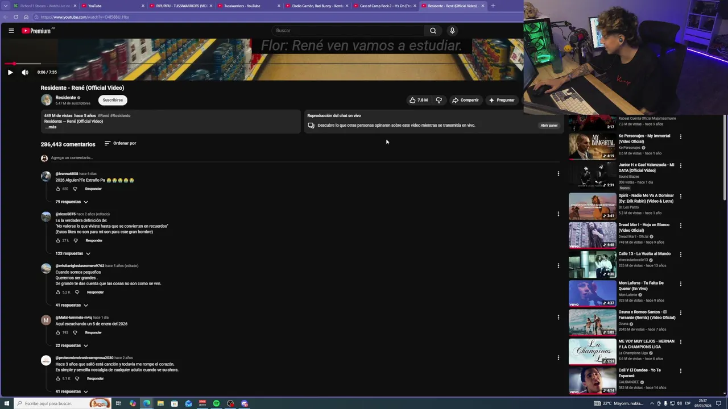Dislike the René video
The image size is (728, 409).
tap(439, 100)
